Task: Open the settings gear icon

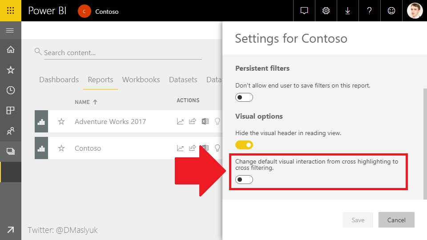Action: coord(326,11)
